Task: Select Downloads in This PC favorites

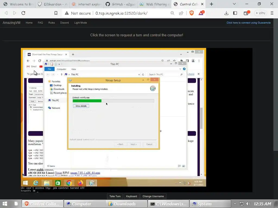Action: [x=57, y=89]
